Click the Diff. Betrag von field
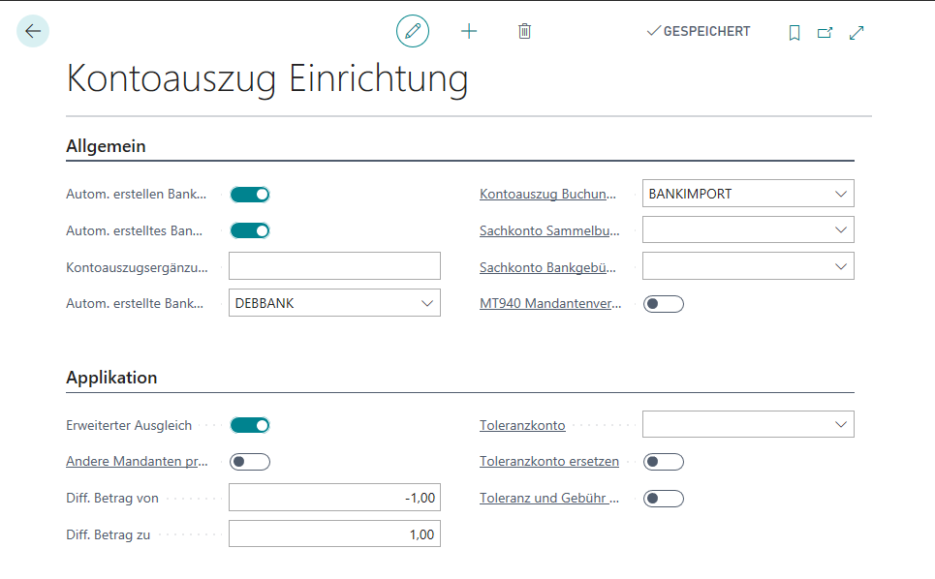Viewport: 935px width, 579px height. click(x=334, y=498)
